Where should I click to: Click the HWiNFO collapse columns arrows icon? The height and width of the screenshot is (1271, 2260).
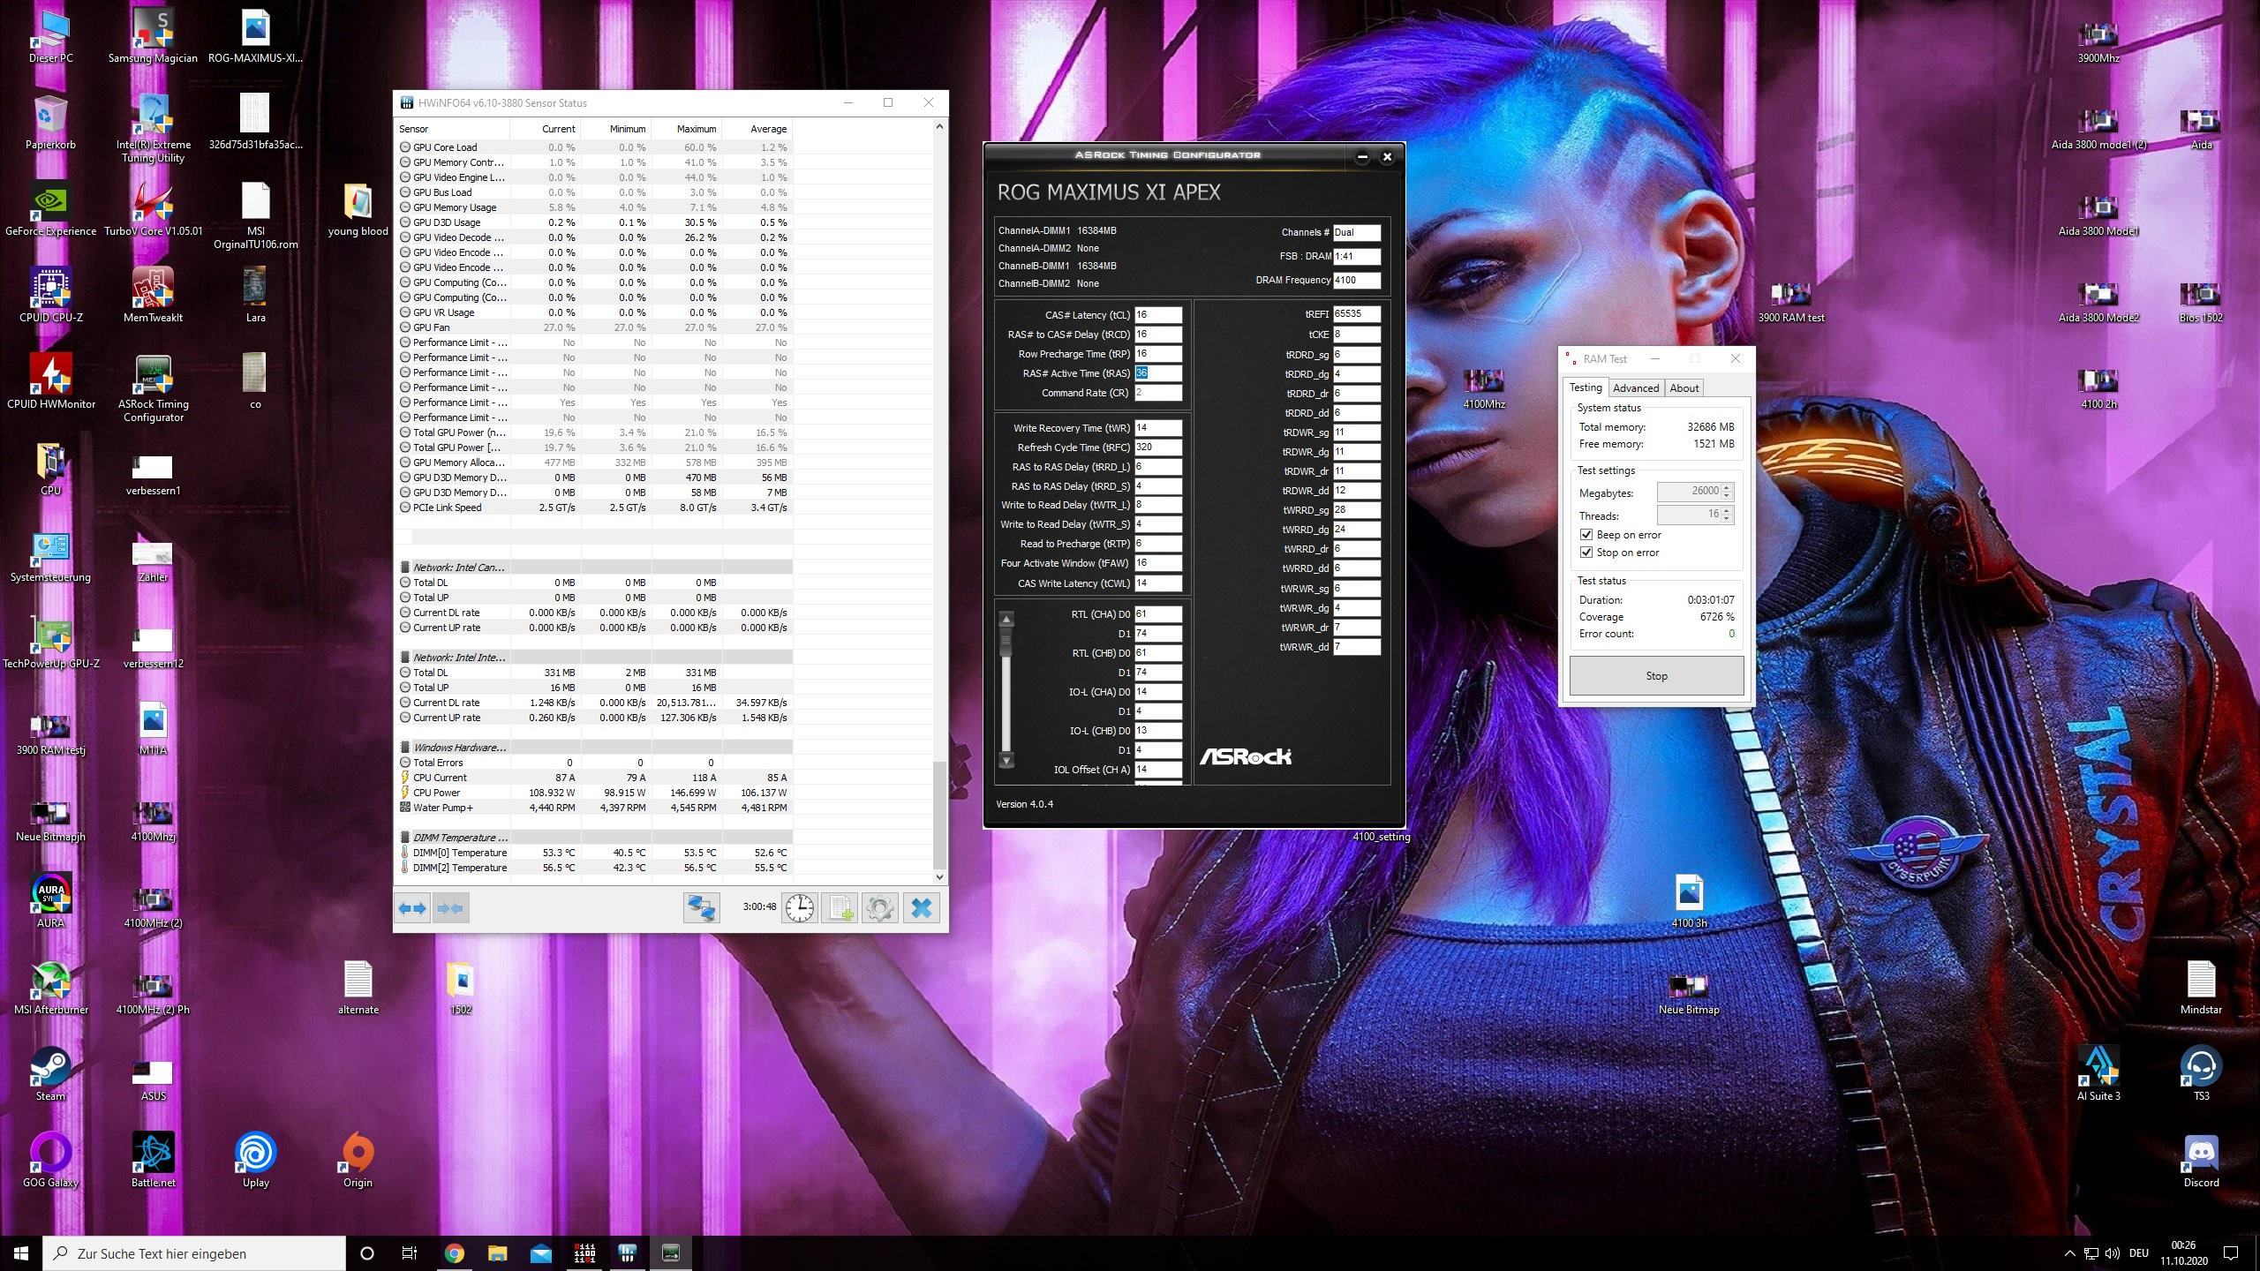click(x=450, y=908)
